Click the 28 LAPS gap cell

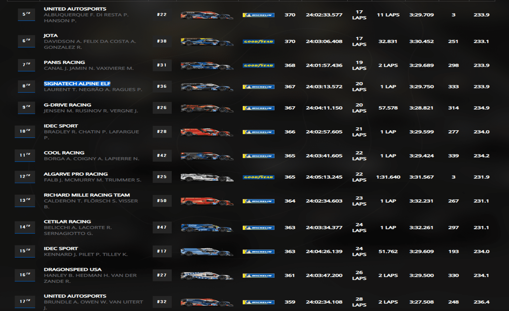click(359, 302)
